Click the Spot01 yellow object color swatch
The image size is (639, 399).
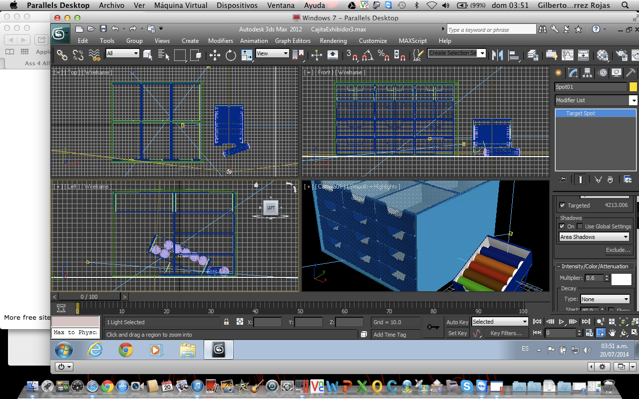[x=633, y=87]
